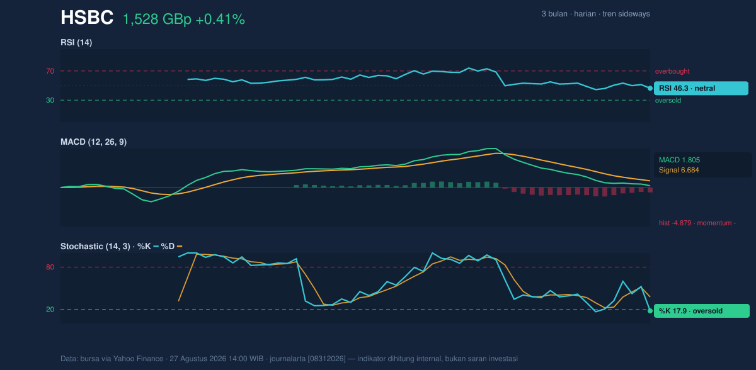Click the RSI 30 axis label
This screenshot has height=370, width=756.
50,100
